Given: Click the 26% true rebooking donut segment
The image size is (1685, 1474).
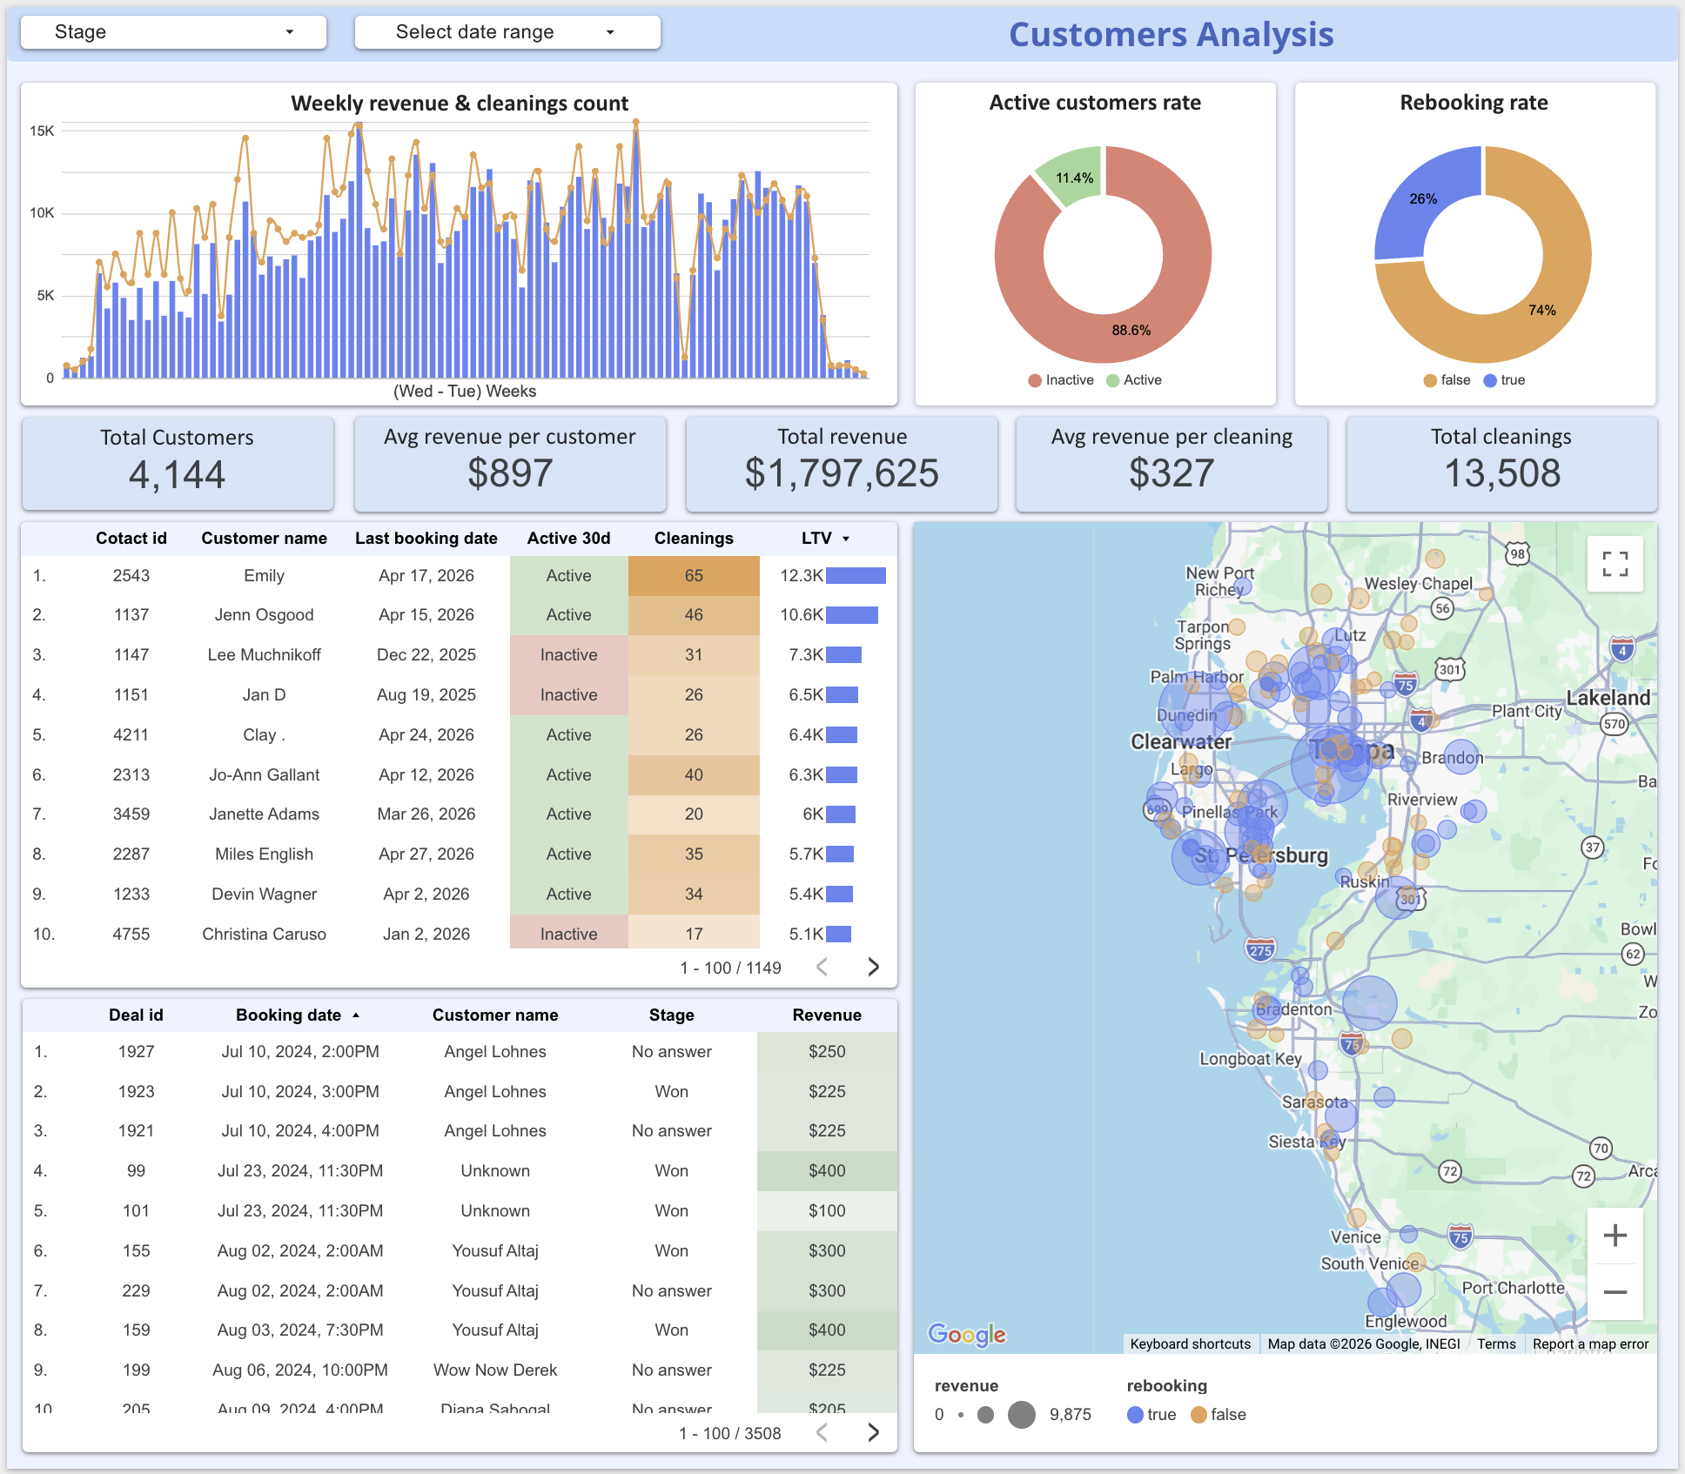Looking at the screenshot, I should pyautogui.click(x=1422, y=198).
